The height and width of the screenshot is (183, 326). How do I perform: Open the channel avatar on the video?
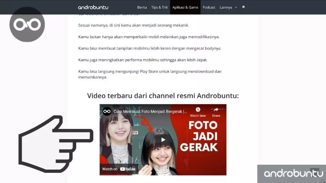pos(107,111)
